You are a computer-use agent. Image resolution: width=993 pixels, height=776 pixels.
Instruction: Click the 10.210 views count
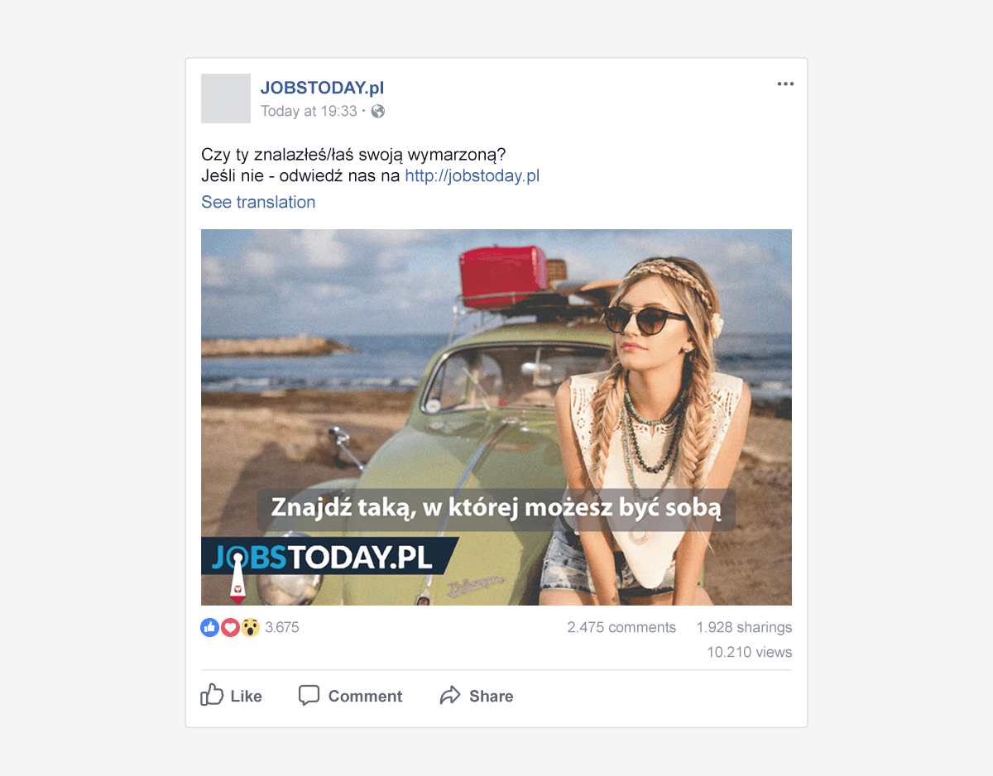749,652
